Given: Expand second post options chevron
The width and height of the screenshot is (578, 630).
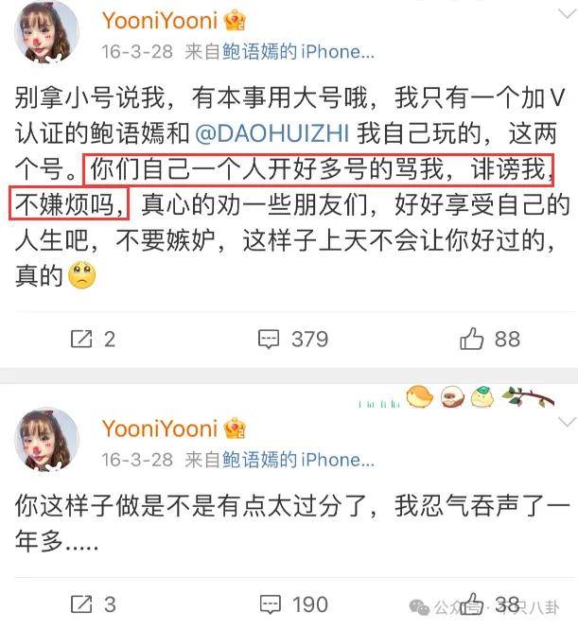Looking at the screenshot, I should click(568, 422).
